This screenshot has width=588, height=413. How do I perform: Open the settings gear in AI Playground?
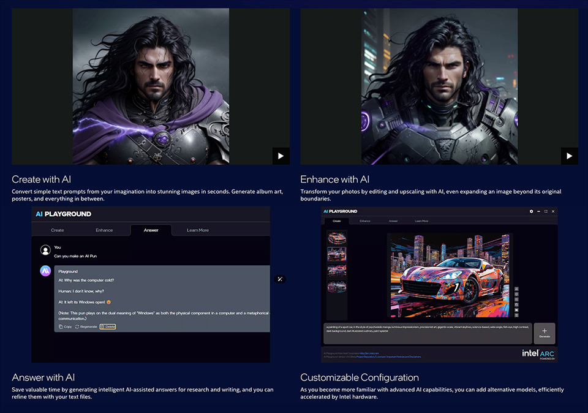531,211
